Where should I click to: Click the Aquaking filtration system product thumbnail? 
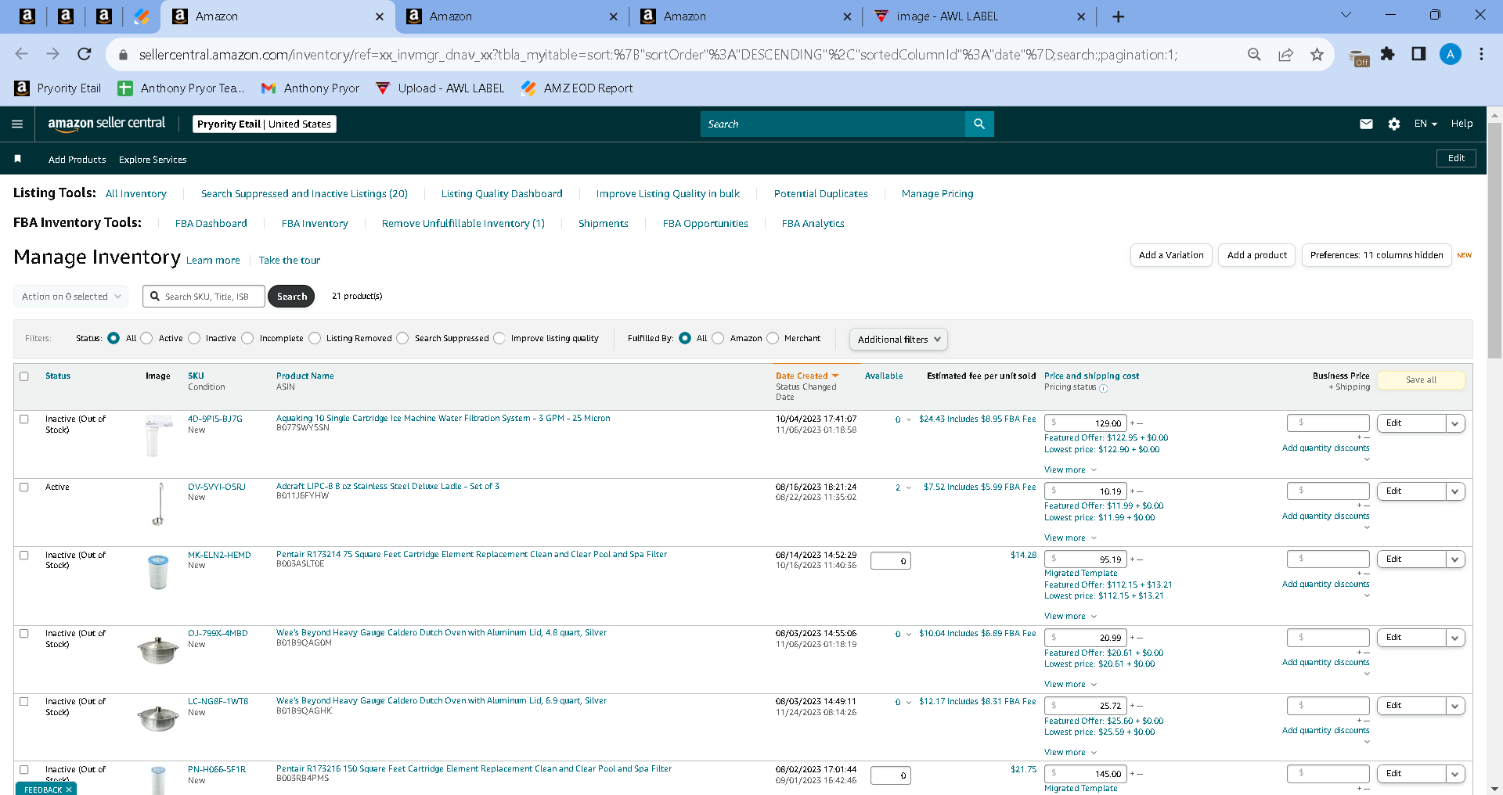tap(158, 436)
